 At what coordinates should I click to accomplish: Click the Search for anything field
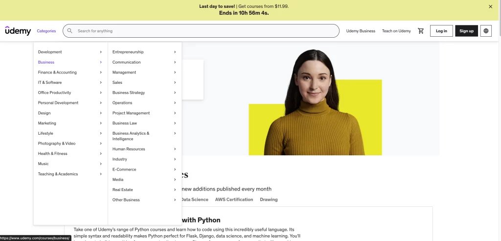tap(201, 31)
